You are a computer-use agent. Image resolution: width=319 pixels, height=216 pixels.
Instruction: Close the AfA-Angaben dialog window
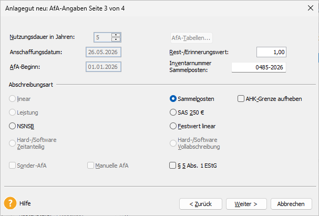[308, 8]
